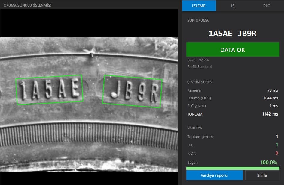
Task: Click the TOPLAM 1142 ms value
Action: tap(270, 114)
